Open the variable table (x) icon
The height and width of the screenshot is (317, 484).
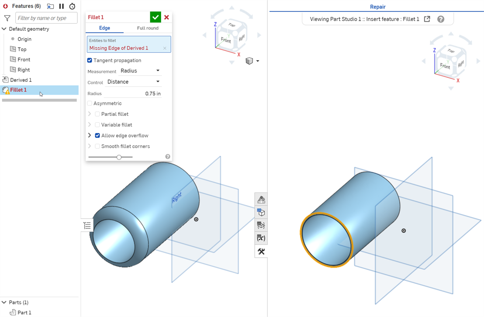(261, 238)
